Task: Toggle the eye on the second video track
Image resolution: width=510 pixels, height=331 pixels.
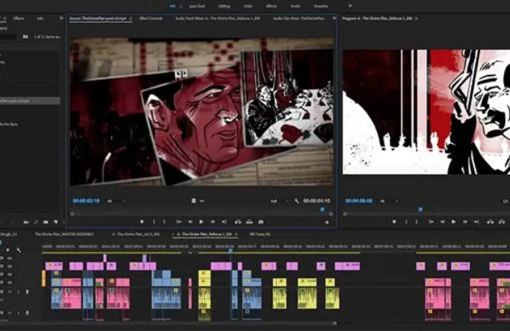Action: click(10, 266)
